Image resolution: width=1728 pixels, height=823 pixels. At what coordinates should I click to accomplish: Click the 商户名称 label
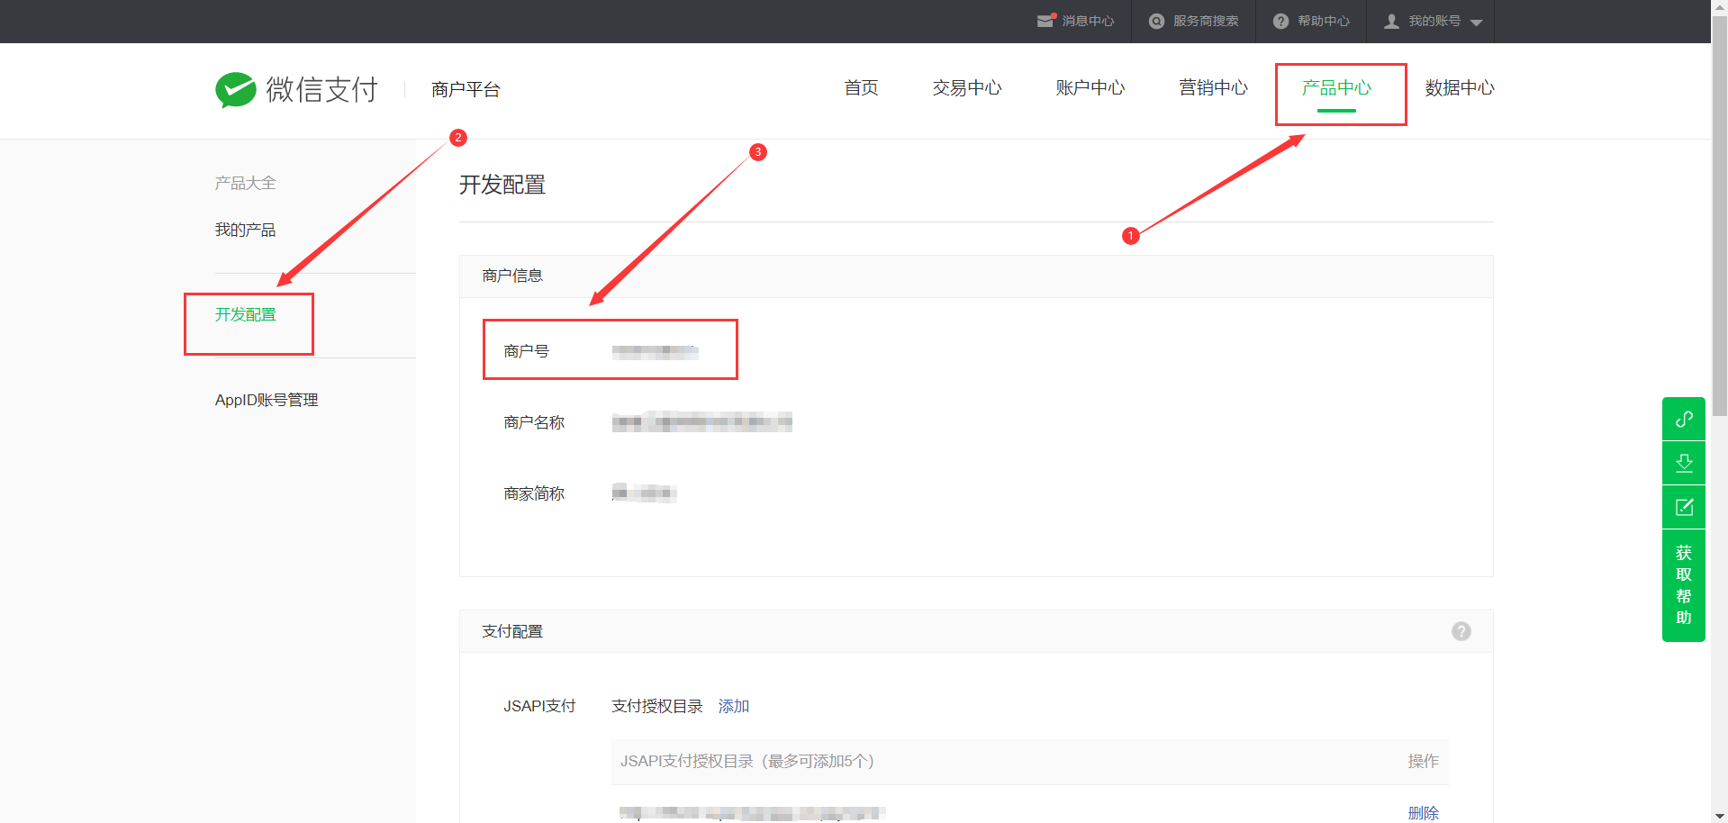click(534, 422)
